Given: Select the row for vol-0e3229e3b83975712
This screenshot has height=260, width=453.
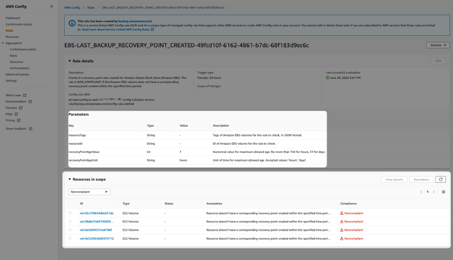Looking at the screenshot, I should pyautogui.click(x=70, y=238).
